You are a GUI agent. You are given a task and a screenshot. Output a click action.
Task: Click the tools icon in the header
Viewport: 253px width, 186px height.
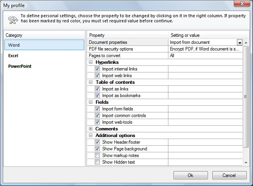tap(11, 19)
